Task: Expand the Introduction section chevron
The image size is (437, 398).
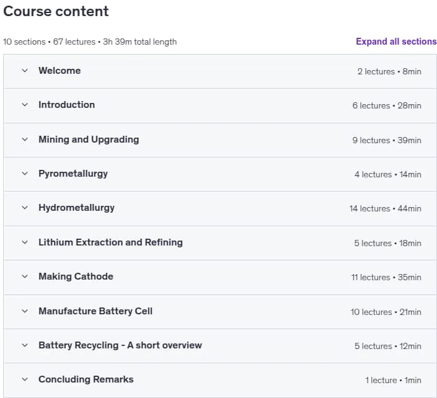Action: tap(25, 105)
